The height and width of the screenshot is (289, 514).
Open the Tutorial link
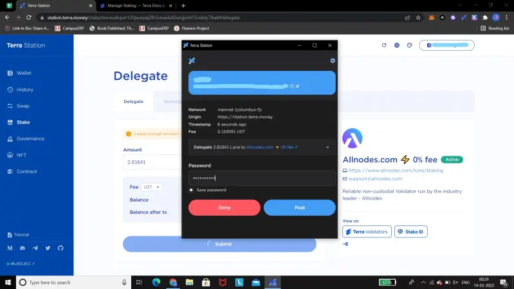coord(19,234)
